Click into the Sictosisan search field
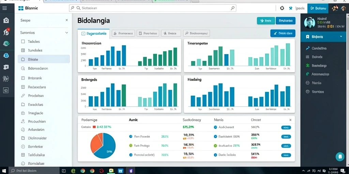Image resolution: width=349 pixels, height=174 pixels. point(152,8)
